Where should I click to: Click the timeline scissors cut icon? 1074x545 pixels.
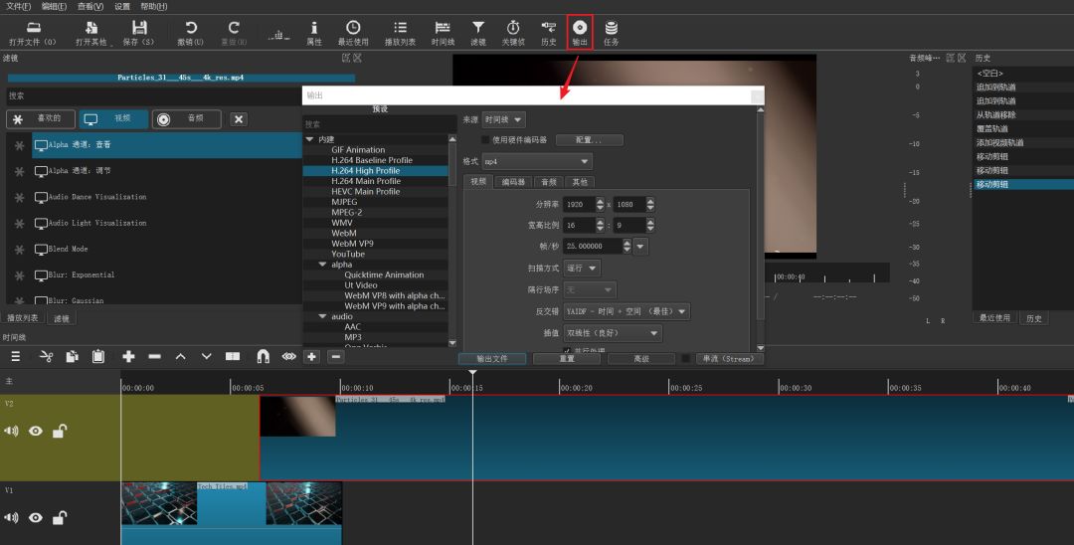click(x=46, y=356)
